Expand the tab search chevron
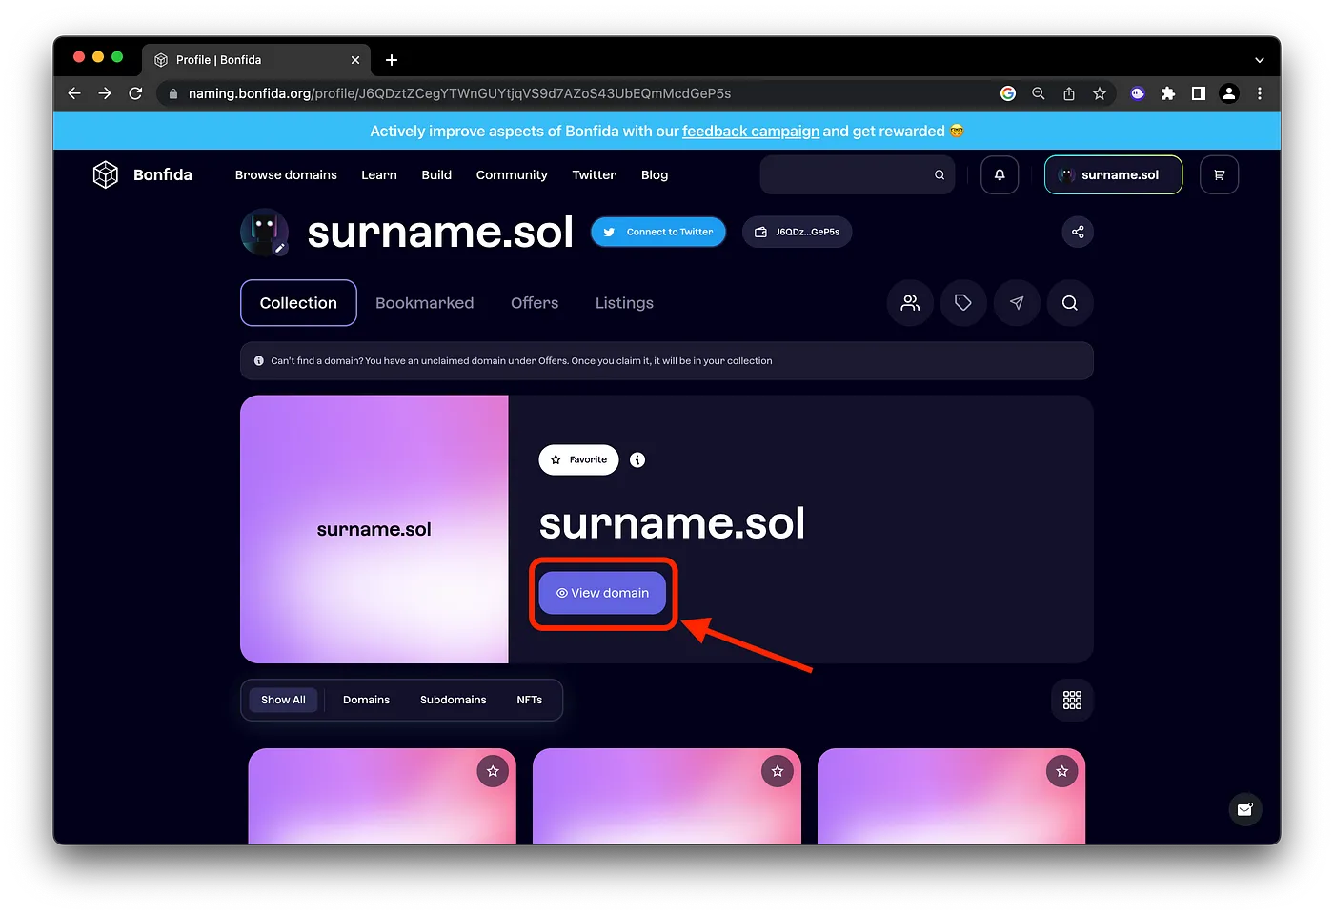The height and width of the screenshot is (915, 1334). pyautogui.click(x=1260, y=60)
